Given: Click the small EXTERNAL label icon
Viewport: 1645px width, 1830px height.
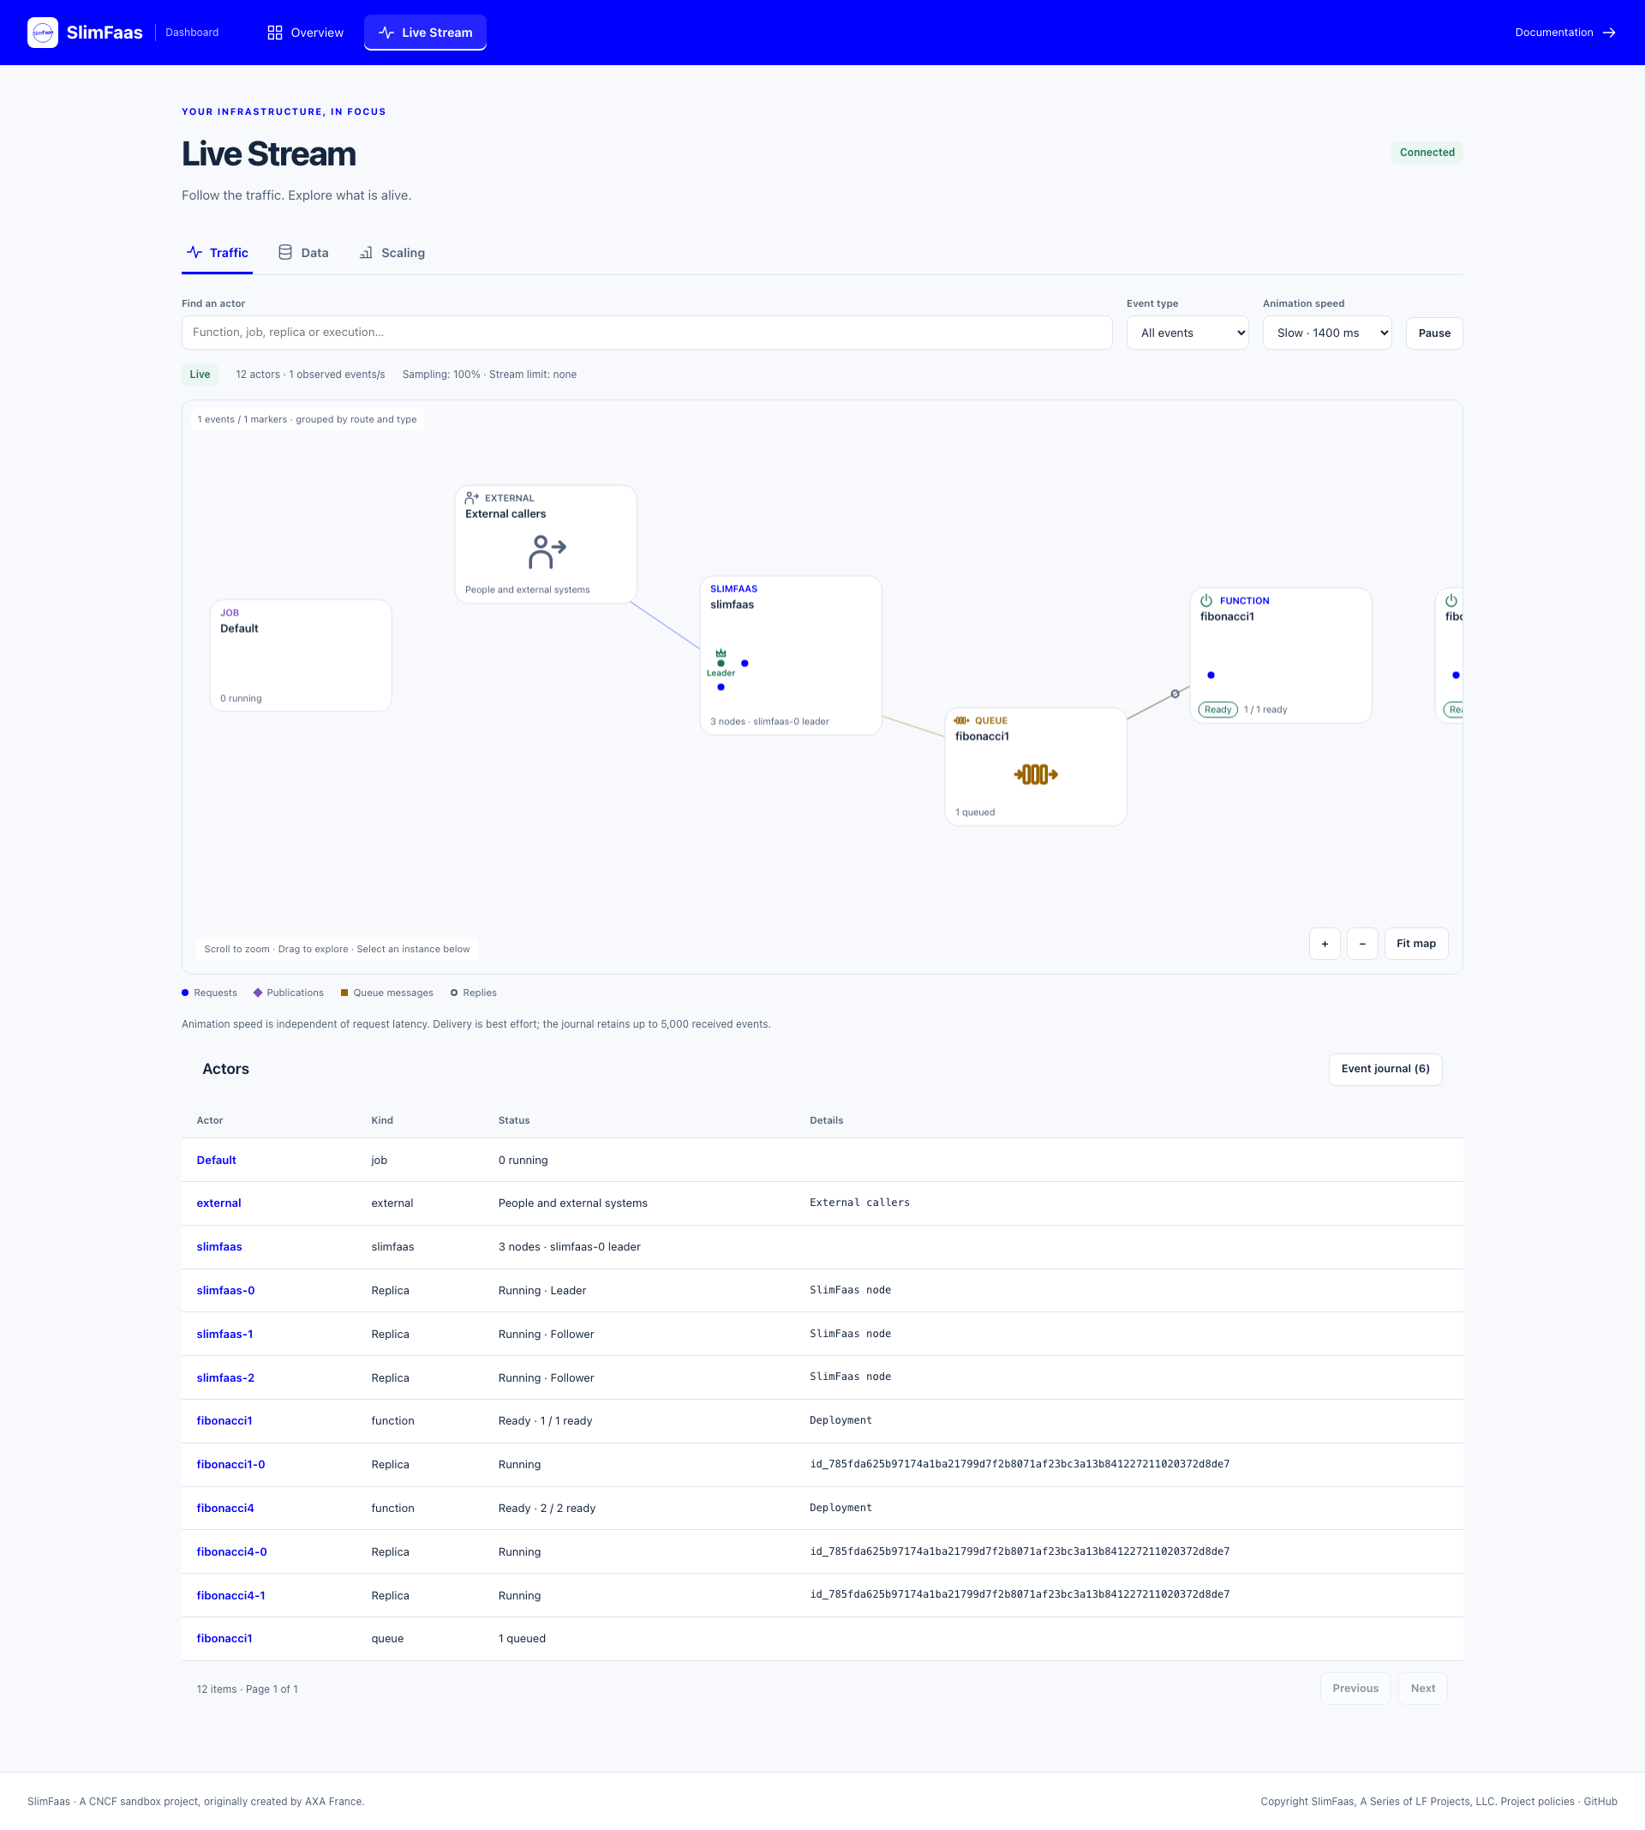Looking at the screenshot, I should pos(472,498).
